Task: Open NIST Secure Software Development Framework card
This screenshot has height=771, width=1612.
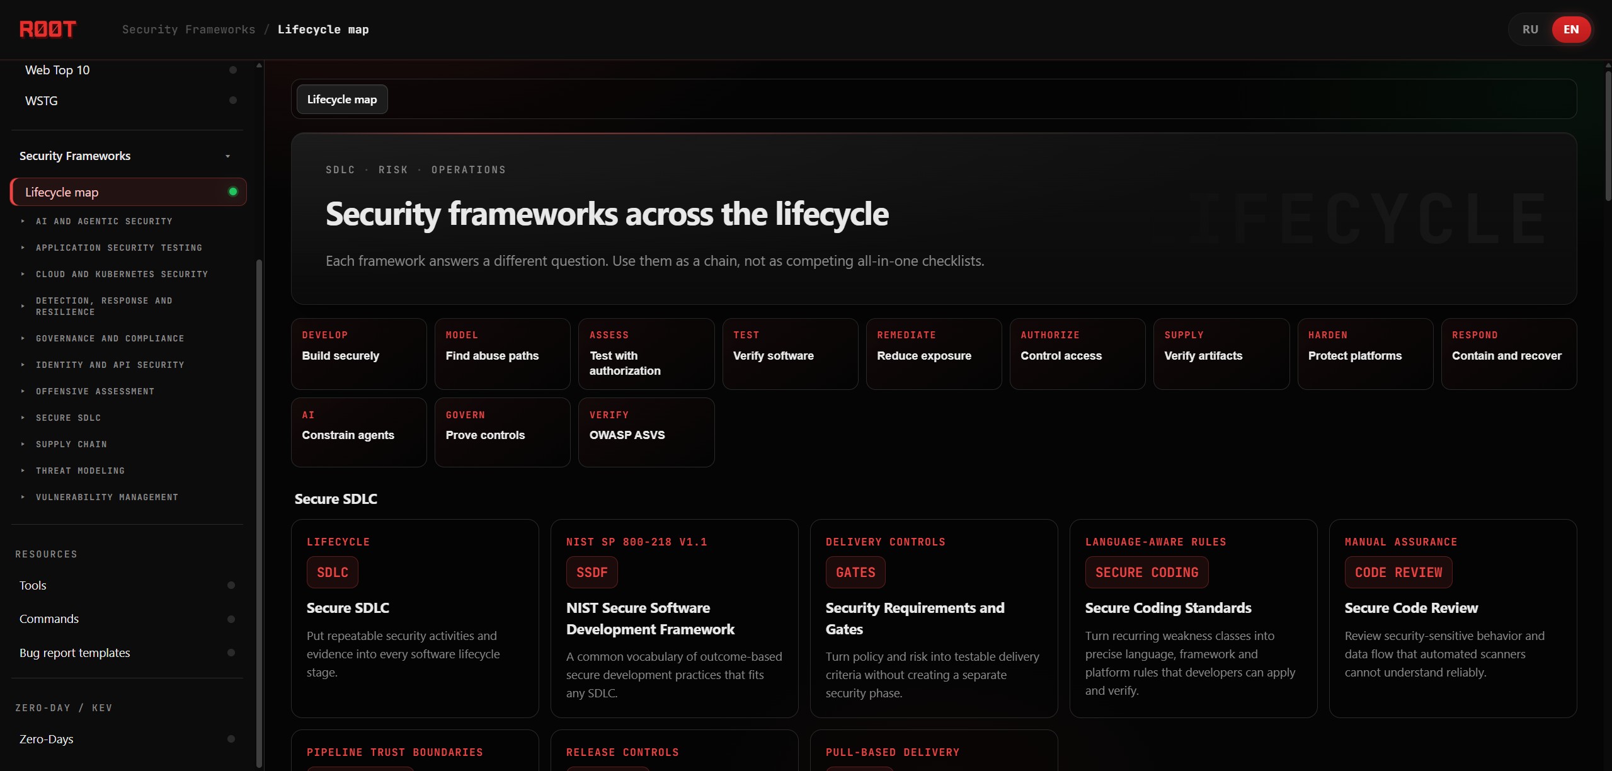Action: [675, 619]
